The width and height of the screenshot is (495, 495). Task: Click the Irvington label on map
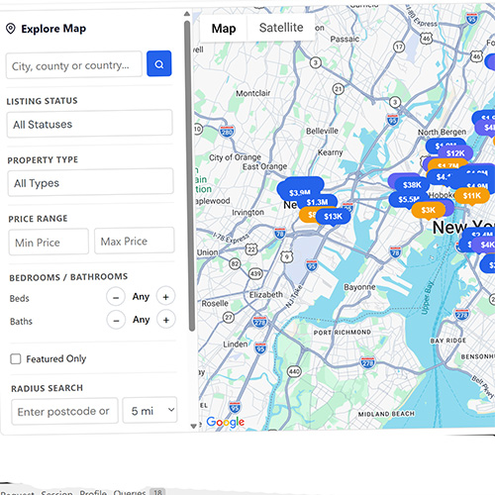pos(247,212)
